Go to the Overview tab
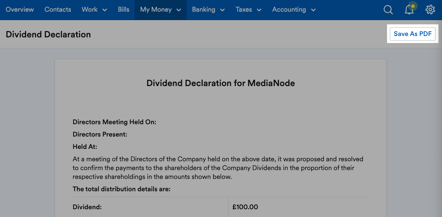Viewport: 442px width, 217px height. 20,10
